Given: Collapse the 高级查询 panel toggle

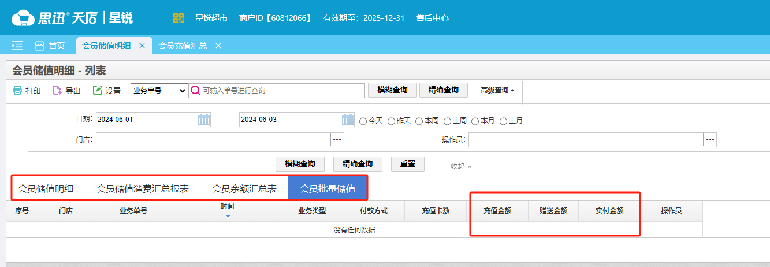Looking at the screenshot, I should pos(497,90).
